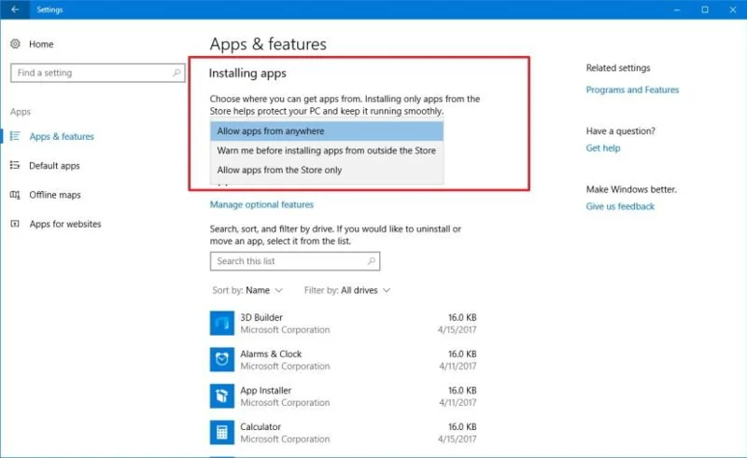Click the Default apps sidebar icon
747x458 pixels.
click(x=15, y=165)
